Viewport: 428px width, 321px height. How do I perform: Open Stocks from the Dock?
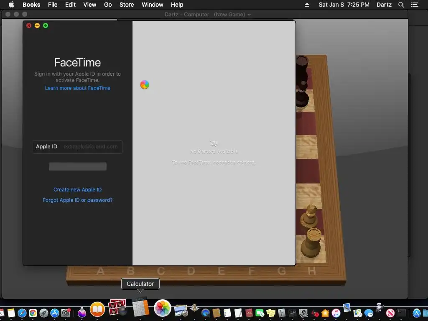pyautogui.click(x=292, y=313)
